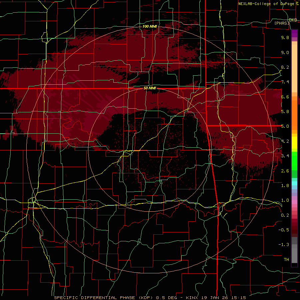The image size is (300, 300).
Task: Click the DKD units label above the color scale
Action: pyautogui.click(x=293, y=20)
